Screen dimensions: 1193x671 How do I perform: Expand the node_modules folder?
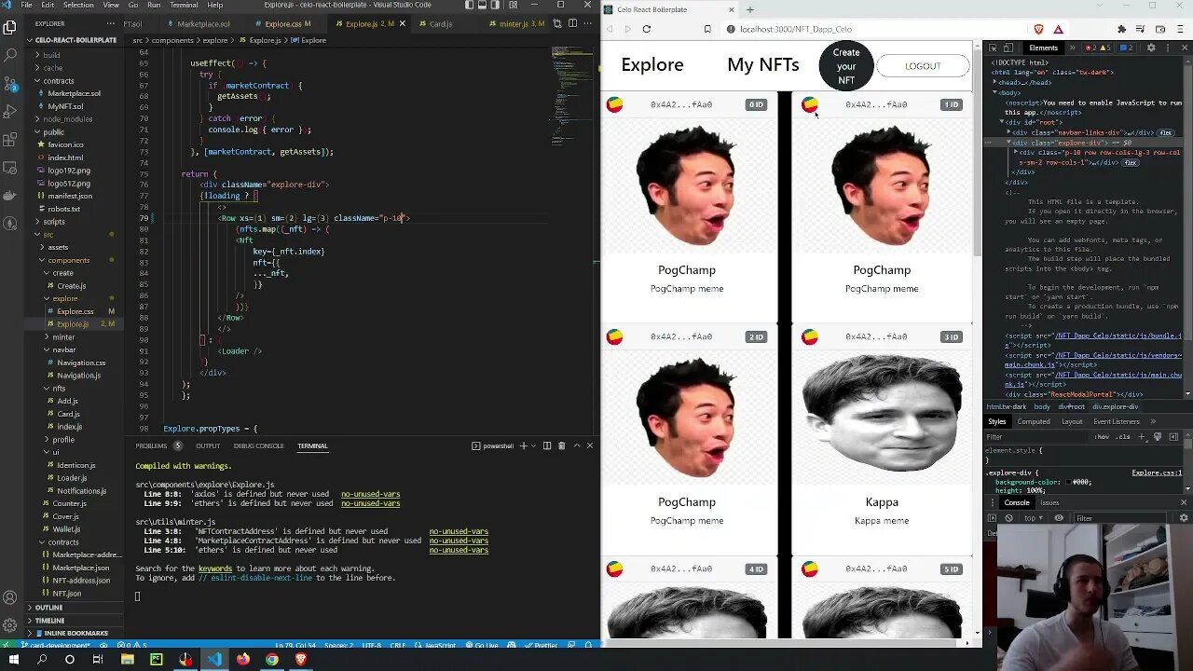click(67, 119)
